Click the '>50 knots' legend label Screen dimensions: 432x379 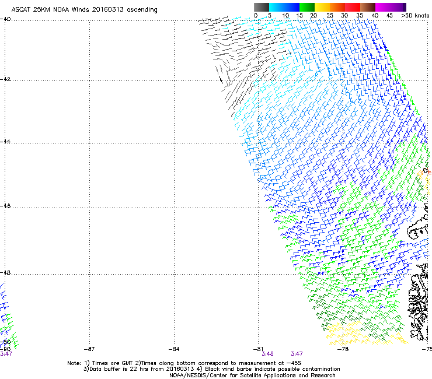point(415,16)
